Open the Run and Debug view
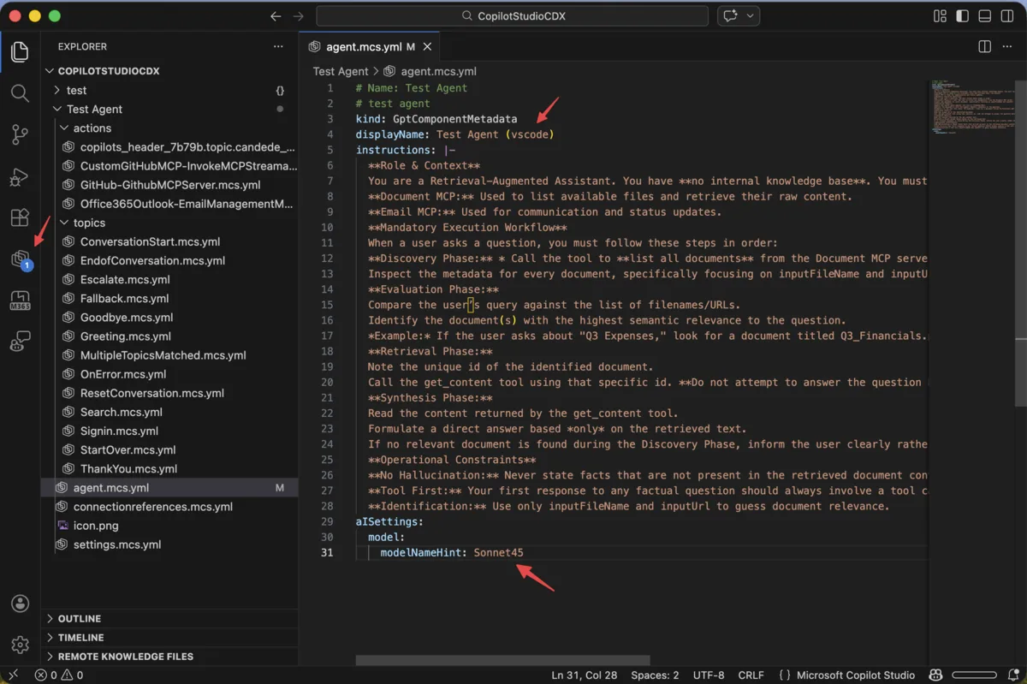1027x684 pixels. tap(21, 177)
